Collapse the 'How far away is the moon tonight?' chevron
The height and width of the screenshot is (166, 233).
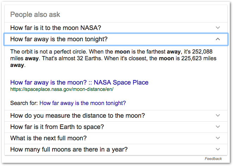218,39
